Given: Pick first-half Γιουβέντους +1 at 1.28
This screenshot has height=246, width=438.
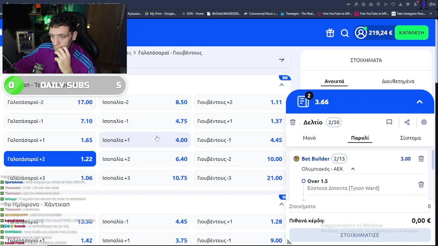Looking at the screenshot, I should click(240, 221).
